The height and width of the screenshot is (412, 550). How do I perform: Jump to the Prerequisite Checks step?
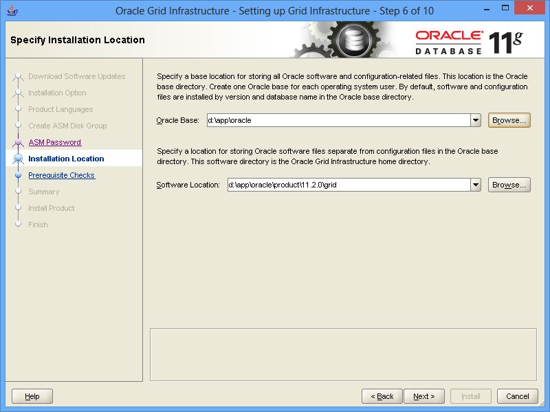[x=61, y=175]
